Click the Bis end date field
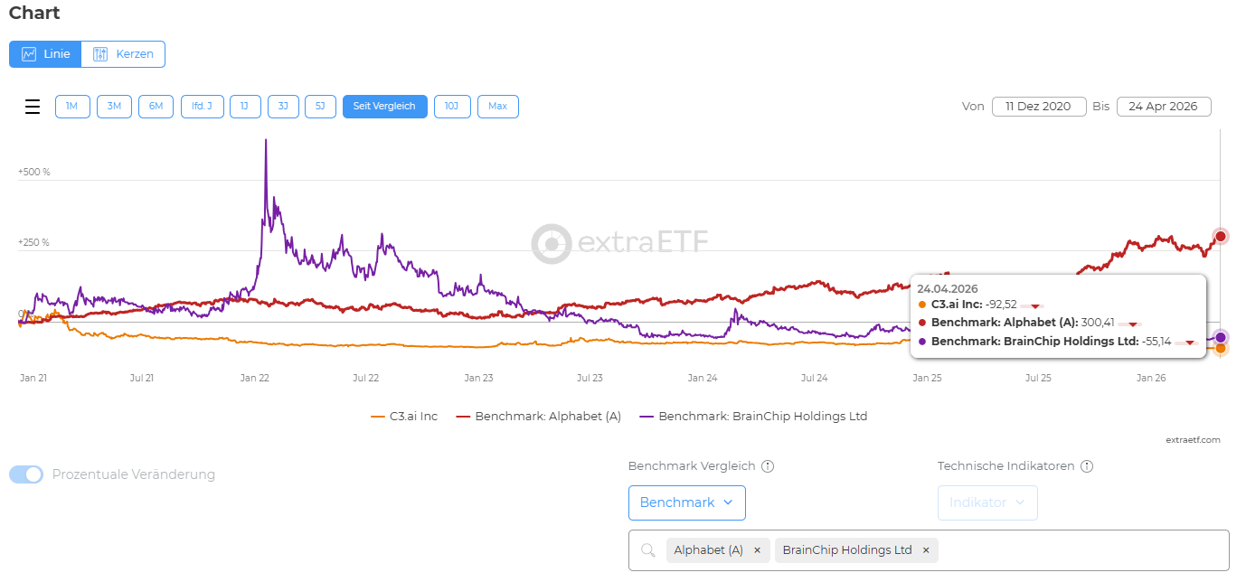Viewport: 1246px width, 582px height. [1164, 107]
